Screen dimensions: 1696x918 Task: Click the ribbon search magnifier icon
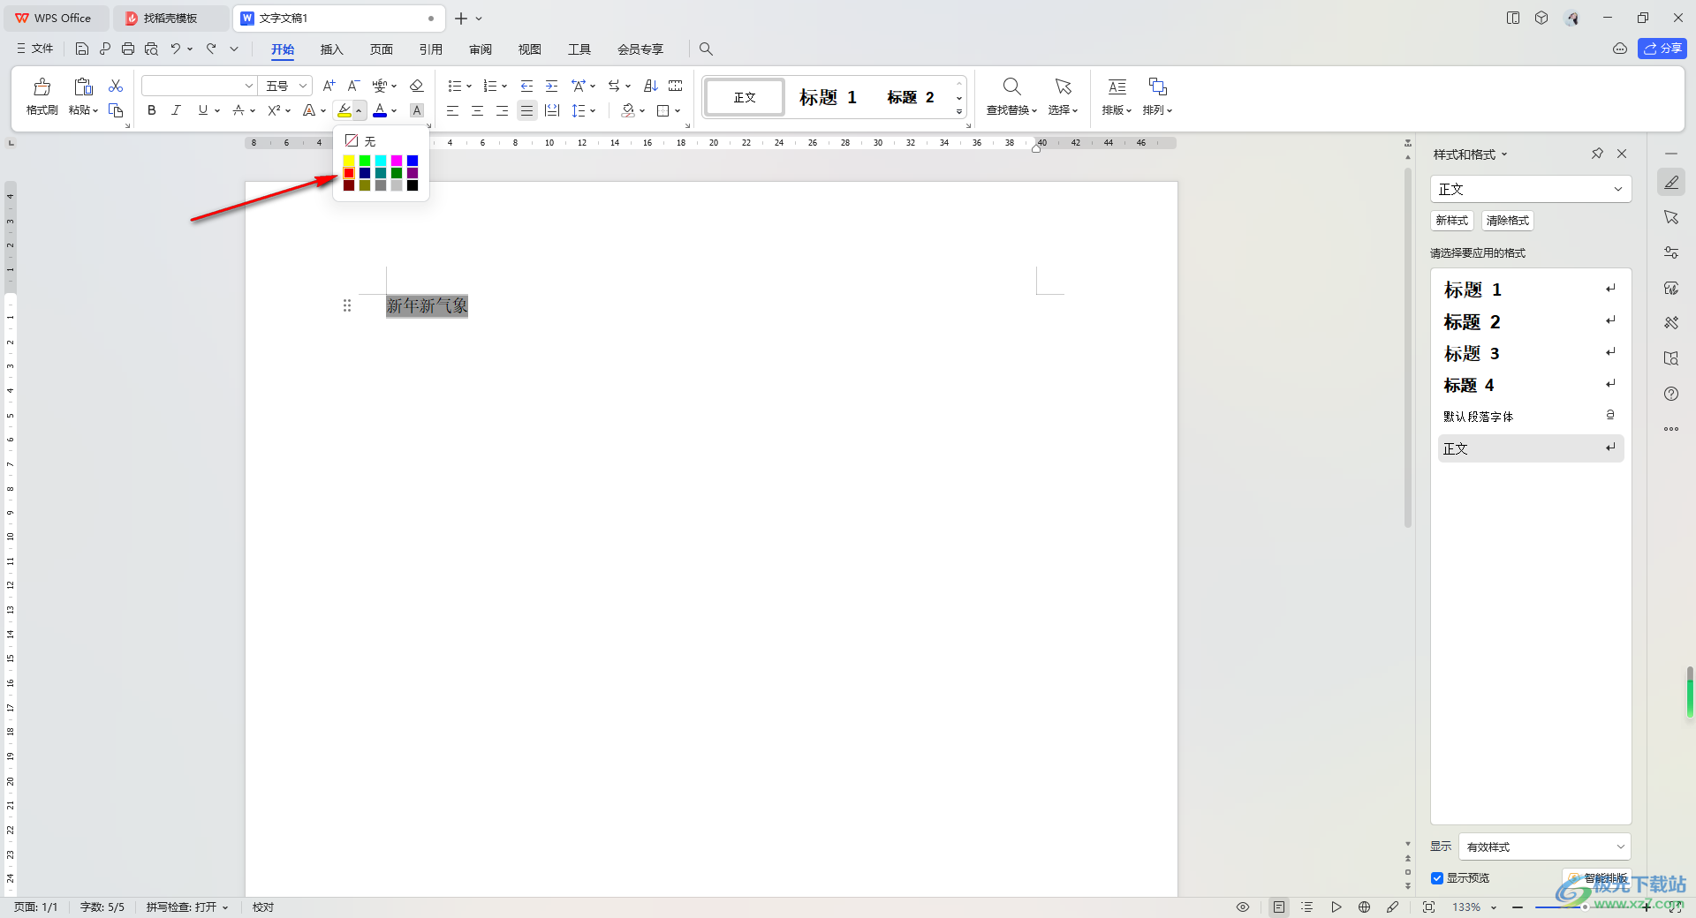(x=706, y=49)
